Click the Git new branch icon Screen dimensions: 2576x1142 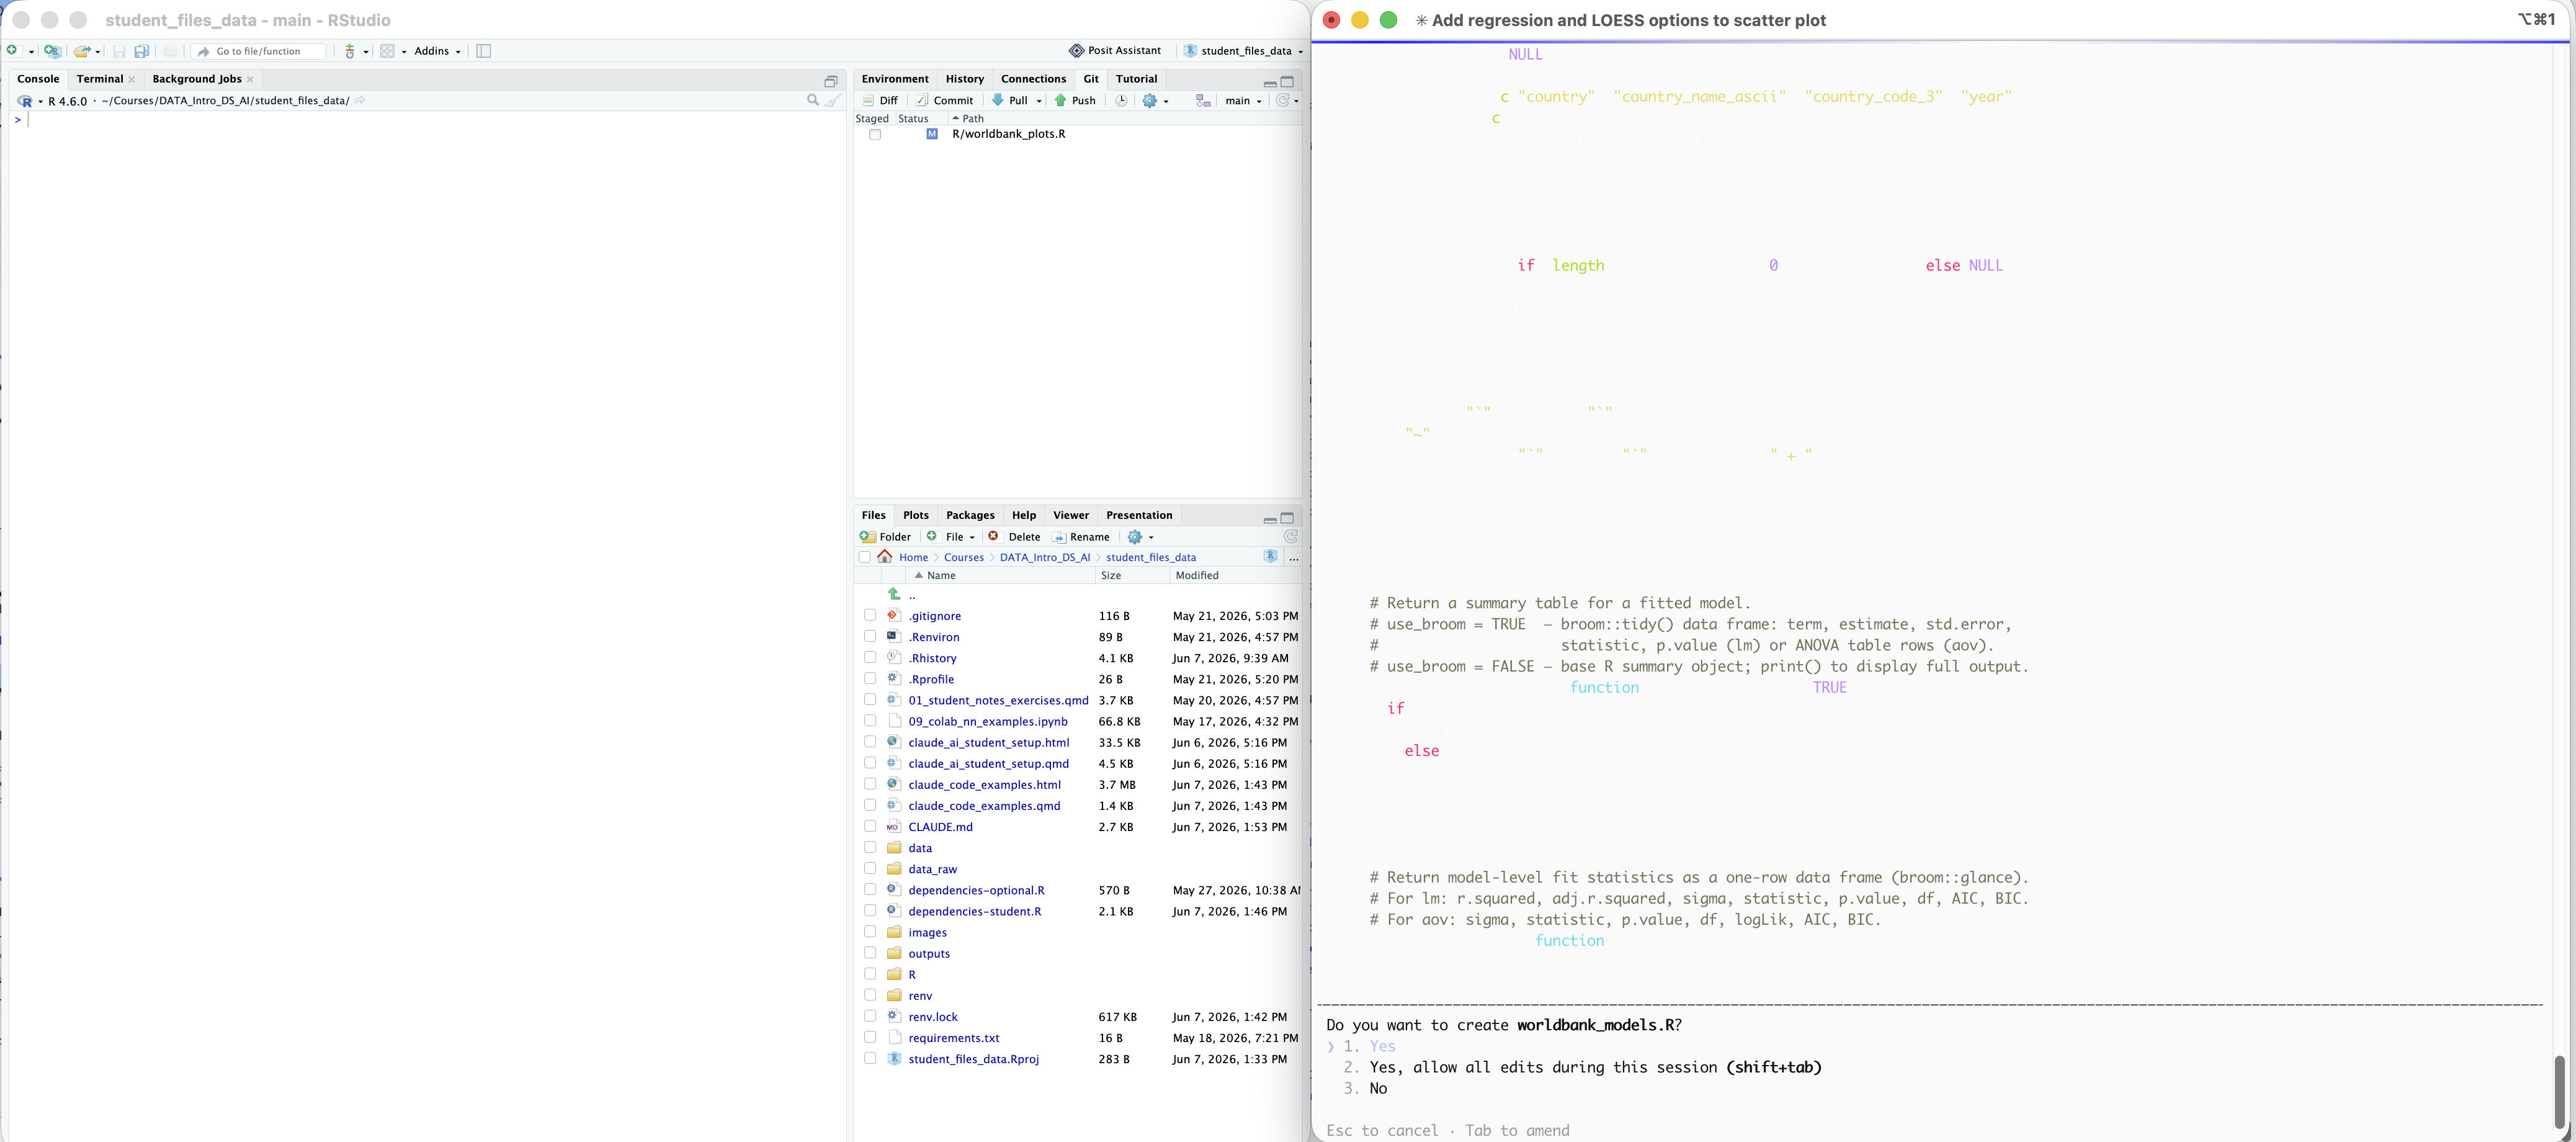[1203, 100]
